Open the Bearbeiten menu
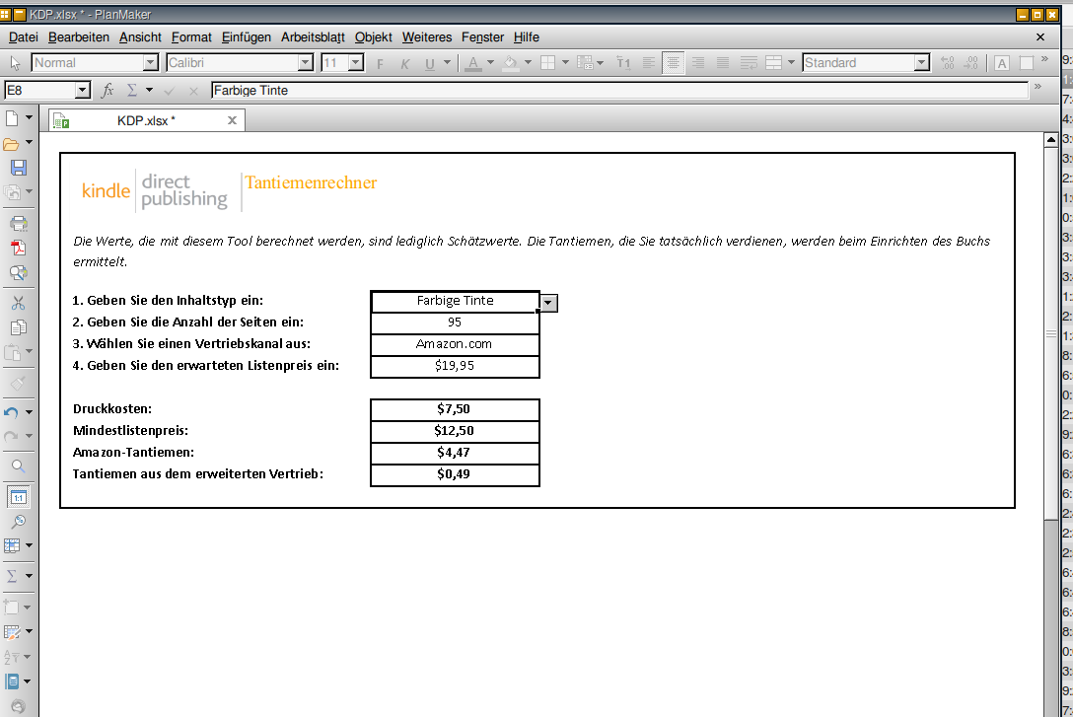The width and height of the screenshot is (1073, 717). [x=79, y=36]
